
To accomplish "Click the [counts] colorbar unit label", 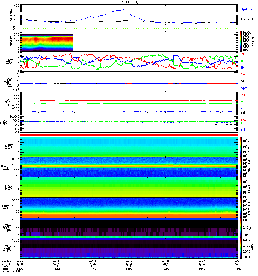I will 253,41.
